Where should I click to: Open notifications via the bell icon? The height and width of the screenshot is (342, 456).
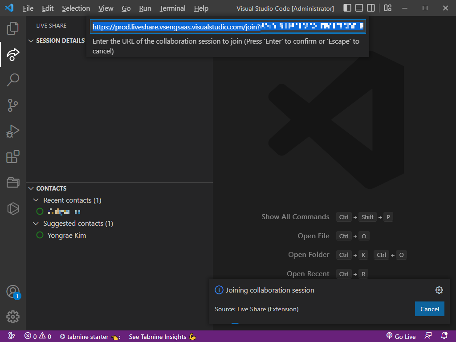coord(444,337)
